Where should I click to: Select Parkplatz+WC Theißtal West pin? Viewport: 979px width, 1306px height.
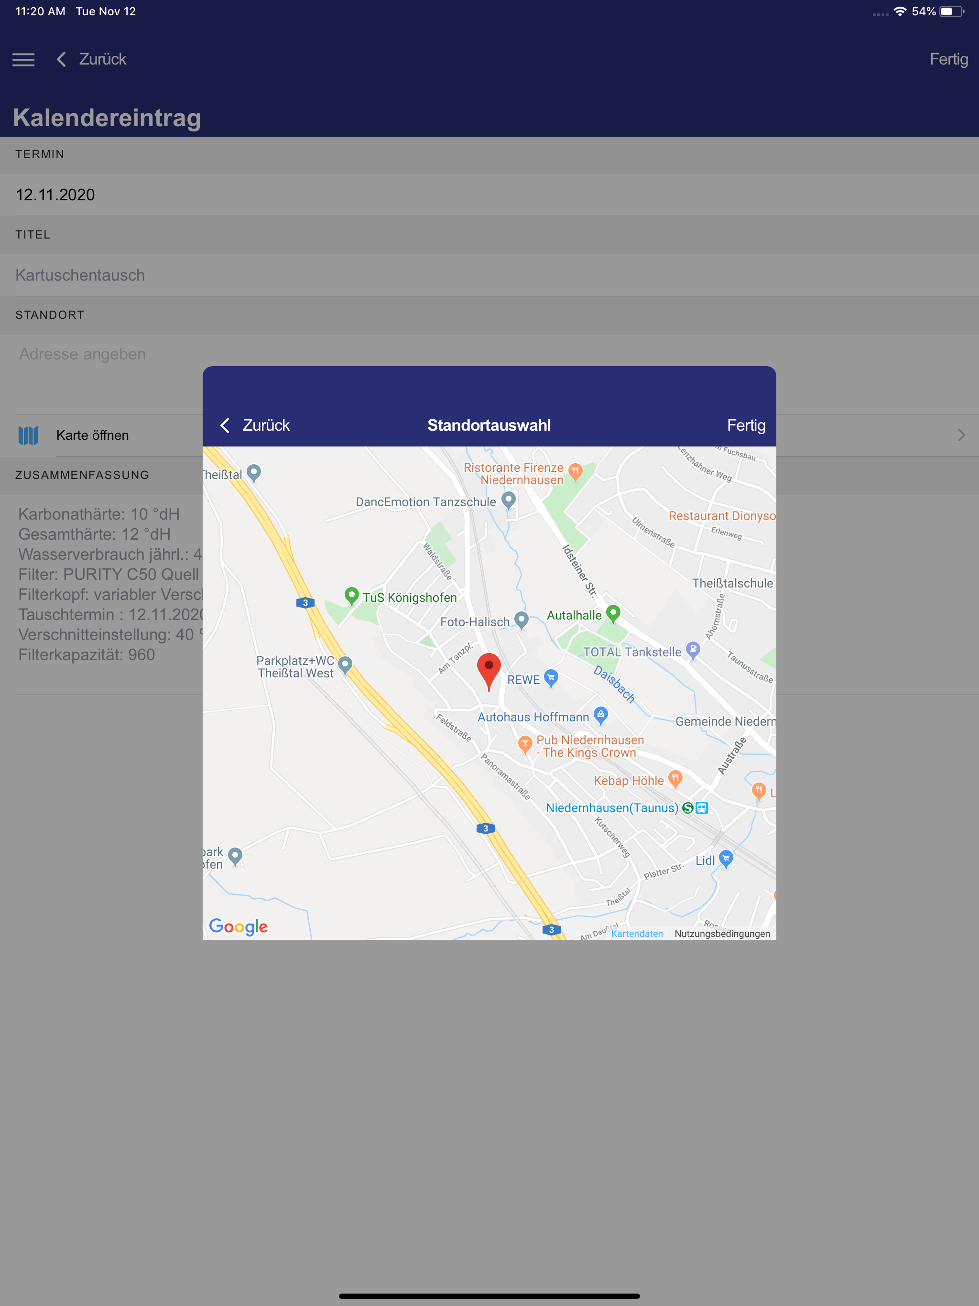[346, 665]
